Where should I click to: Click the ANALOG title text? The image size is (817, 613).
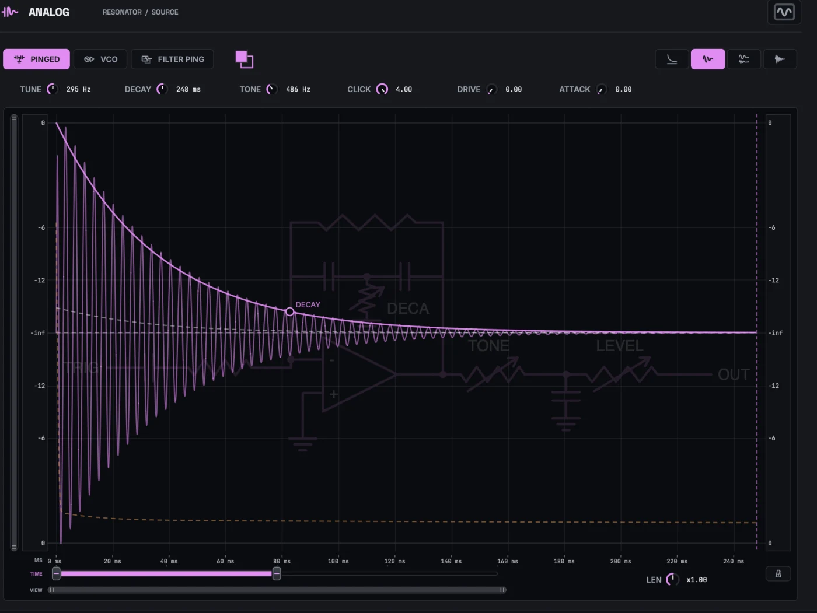pyautogui.click(x=49, y=12)
